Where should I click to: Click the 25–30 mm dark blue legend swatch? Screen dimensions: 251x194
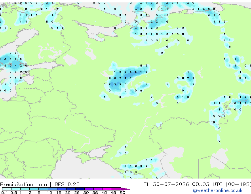pyautogui.click(x=80, y=189)
